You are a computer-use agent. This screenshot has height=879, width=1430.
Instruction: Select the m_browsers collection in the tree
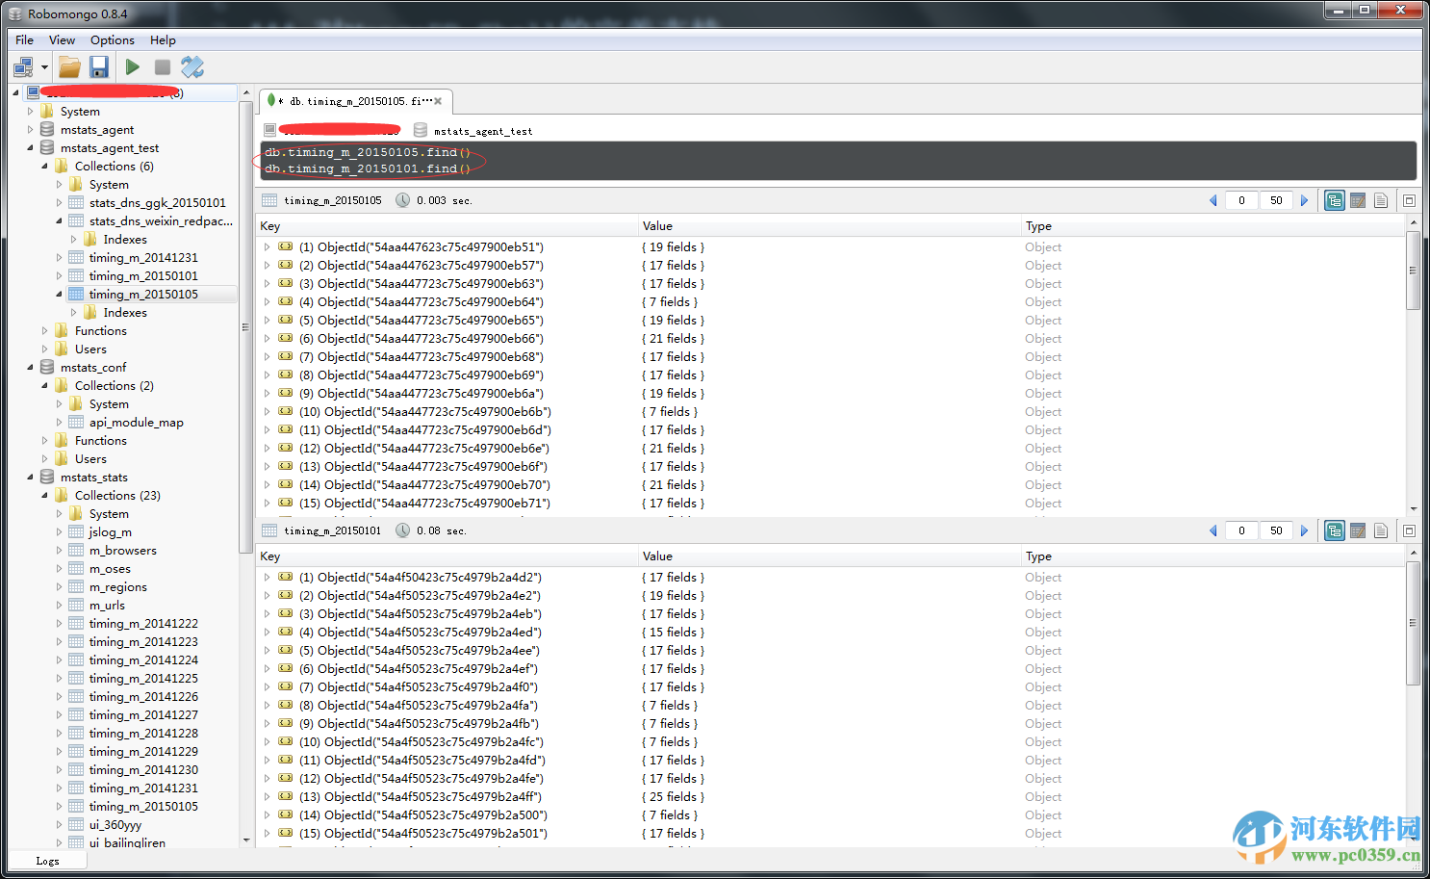(122, 551)
